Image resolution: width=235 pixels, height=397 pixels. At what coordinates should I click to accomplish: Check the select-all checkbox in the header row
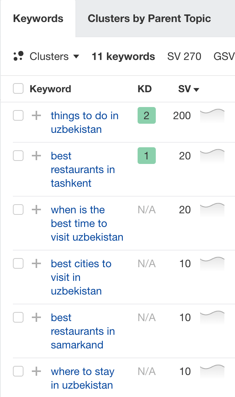coord(18,88)
